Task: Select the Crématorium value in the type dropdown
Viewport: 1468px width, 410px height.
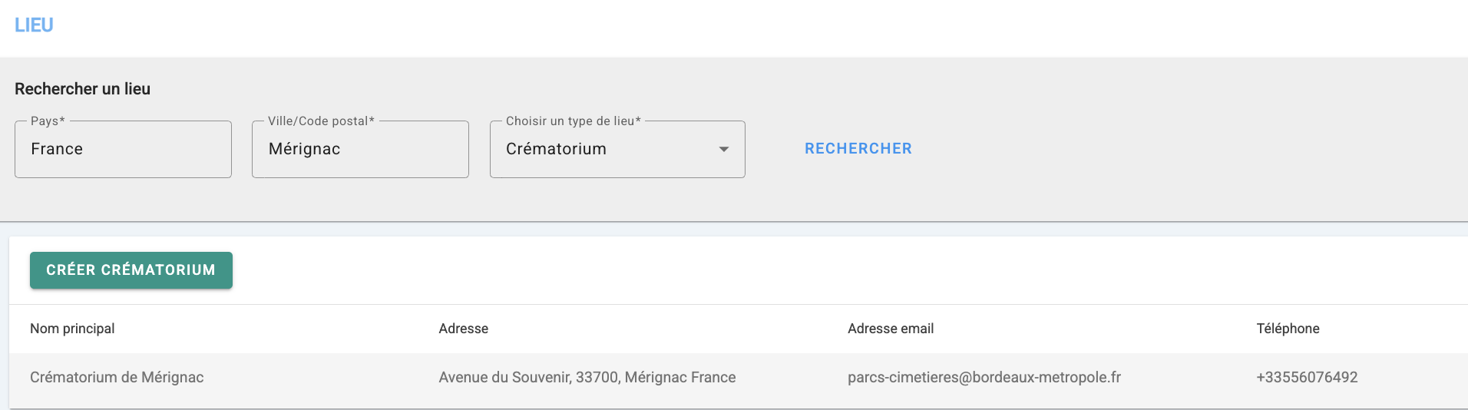Action: point(556,149)
